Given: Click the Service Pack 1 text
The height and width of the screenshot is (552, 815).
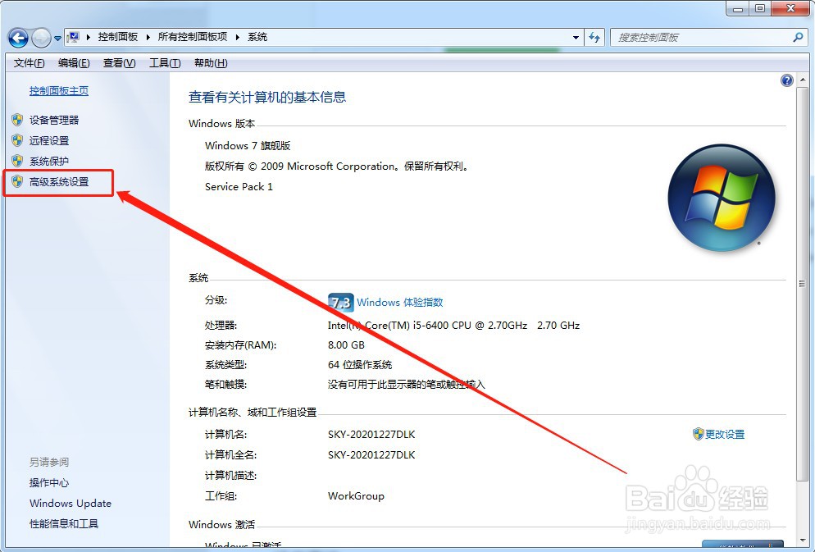Looking at the screenshot, I should point(239,187).
